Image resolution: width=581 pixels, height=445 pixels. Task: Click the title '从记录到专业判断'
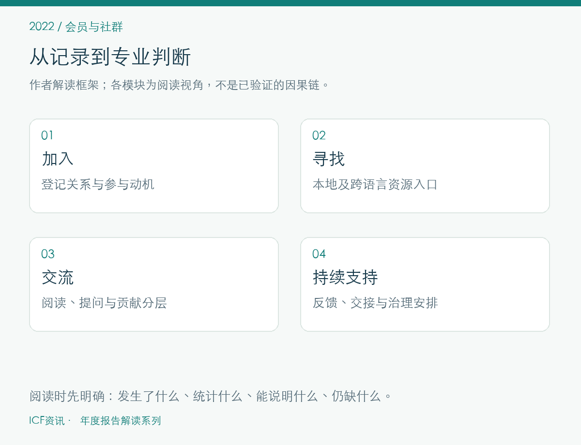click(110, 57)
